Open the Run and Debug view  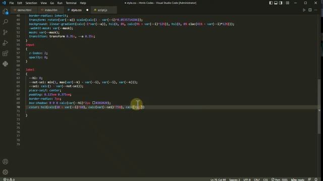(6, 43)
